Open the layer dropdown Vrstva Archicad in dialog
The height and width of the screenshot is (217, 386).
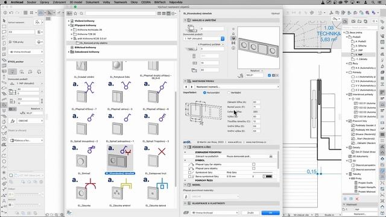(x=214, y=213)
